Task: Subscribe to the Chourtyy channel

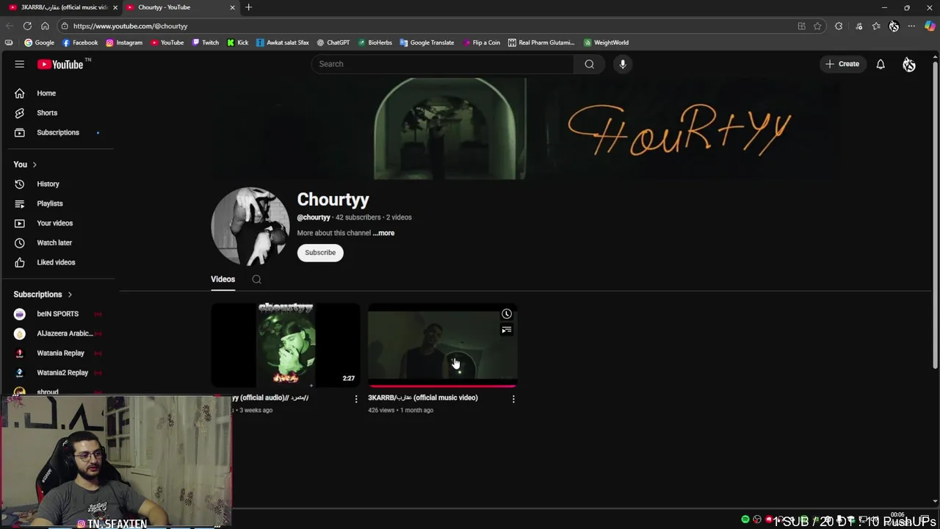Action: click(320, 253)
